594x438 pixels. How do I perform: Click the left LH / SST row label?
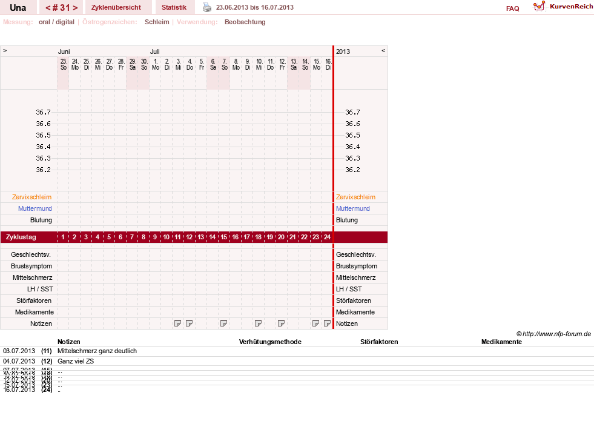[40, 289]
